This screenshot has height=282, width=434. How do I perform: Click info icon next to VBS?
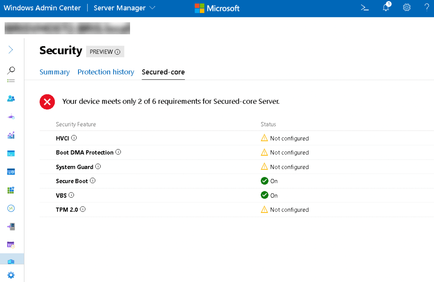[x=71, y=195]
